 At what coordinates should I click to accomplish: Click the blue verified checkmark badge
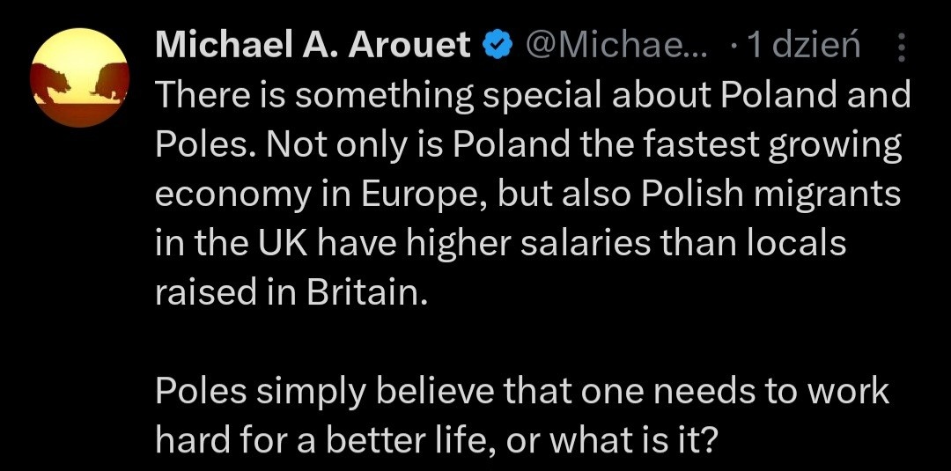[498, 46]
